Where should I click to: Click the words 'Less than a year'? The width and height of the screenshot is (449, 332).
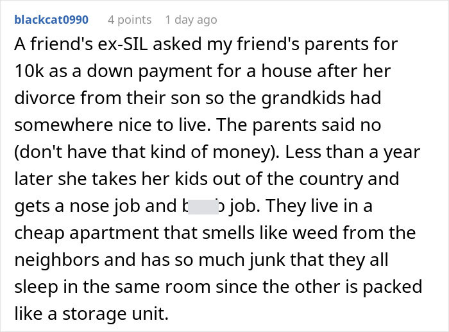[361, 151]
